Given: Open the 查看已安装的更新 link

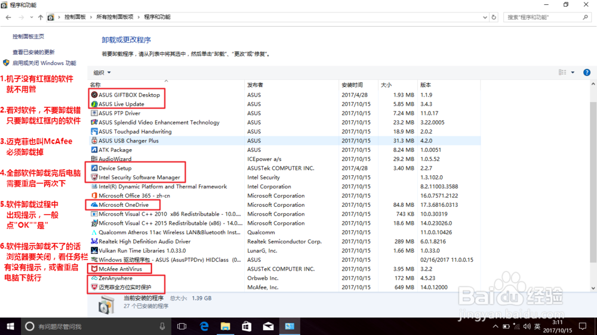Looking at the screenshot, I should click(x=33, y=52).
